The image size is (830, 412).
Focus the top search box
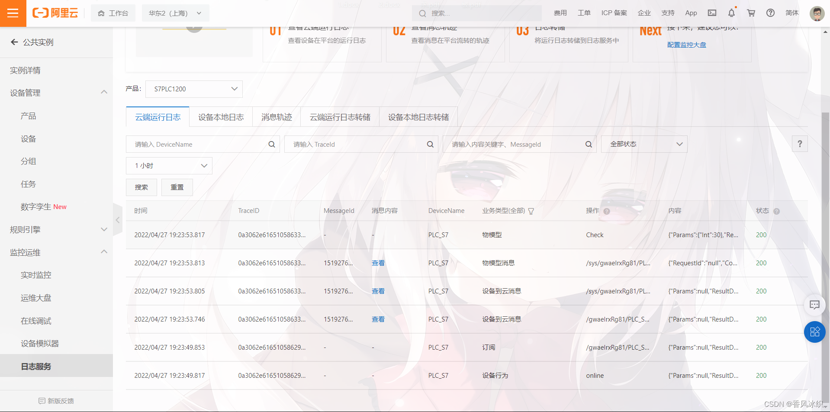point(476,13)
